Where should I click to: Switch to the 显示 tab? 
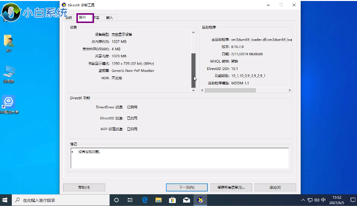(82, 18)
